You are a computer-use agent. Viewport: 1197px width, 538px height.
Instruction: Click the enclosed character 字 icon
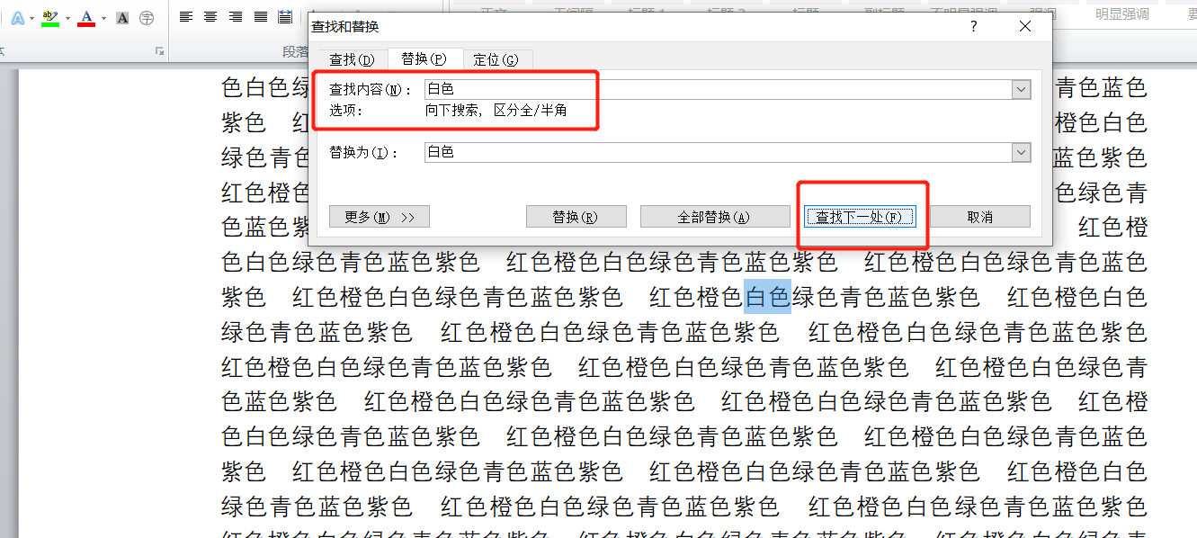pyautogui.click(x=147, y=18)
